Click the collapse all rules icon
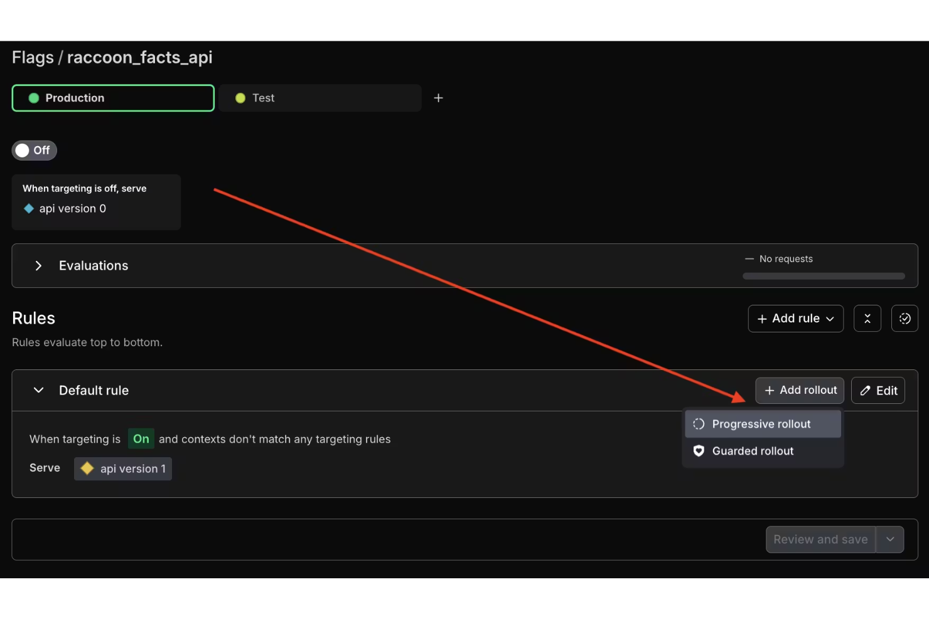The image size is (929, 619). (867, 319)
